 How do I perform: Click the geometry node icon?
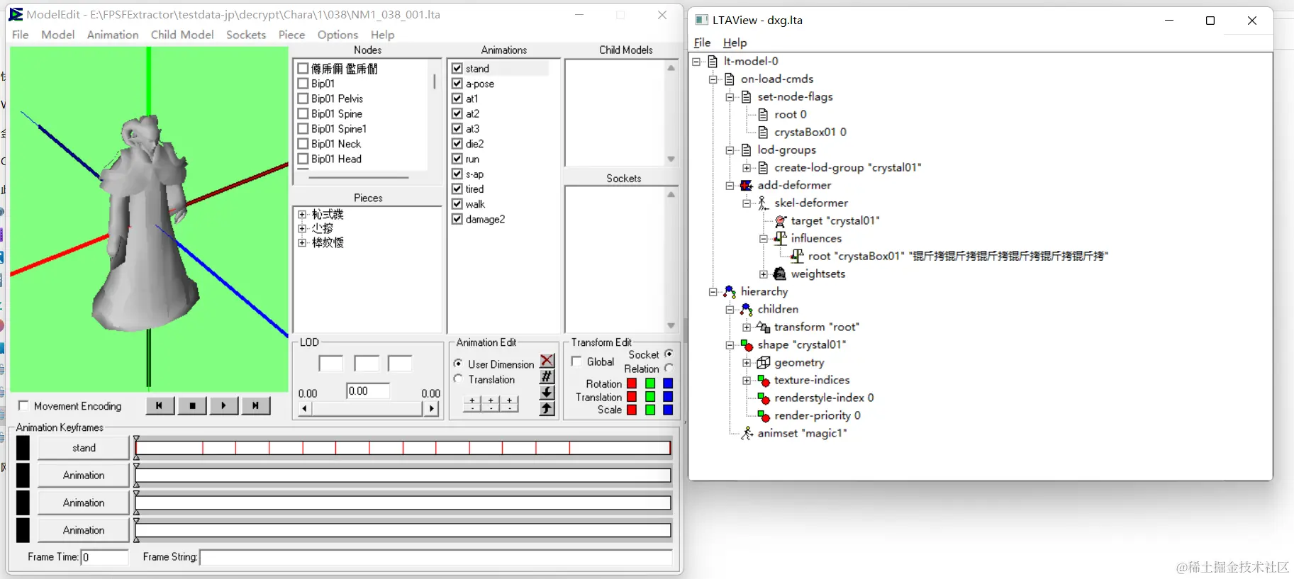click(x=763, y=363)
